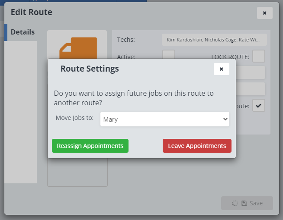Open the Move Jobs to dropdown

[x=164, y=119]
